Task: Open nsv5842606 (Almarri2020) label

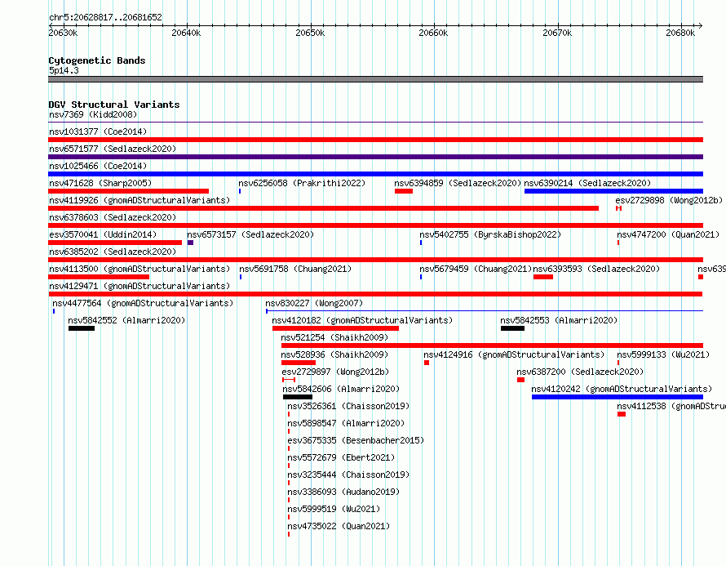Action: (341, 389)
